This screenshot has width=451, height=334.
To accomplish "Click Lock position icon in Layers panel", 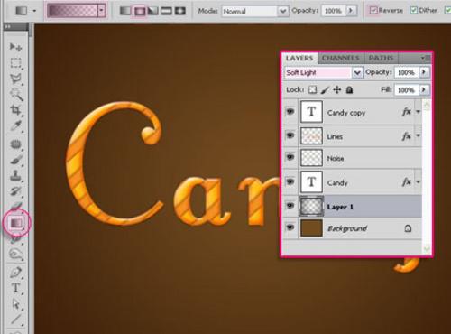I will (337, 89).
